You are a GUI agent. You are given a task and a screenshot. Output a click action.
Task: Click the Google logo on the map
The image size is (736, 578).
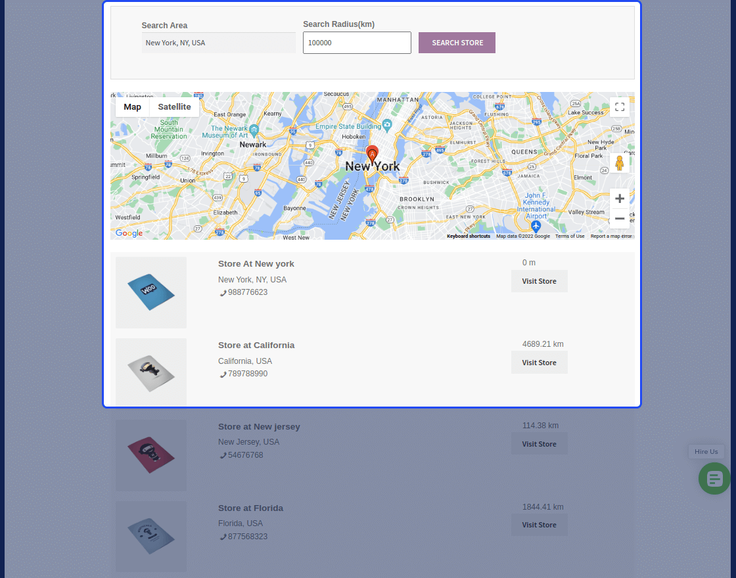(x=129, y=233)
